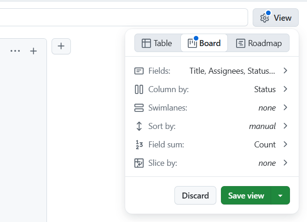Click the Swimlanes rows icon
Image resolution: width=307 pixels, height=222 pixels.
coord(139,108)
